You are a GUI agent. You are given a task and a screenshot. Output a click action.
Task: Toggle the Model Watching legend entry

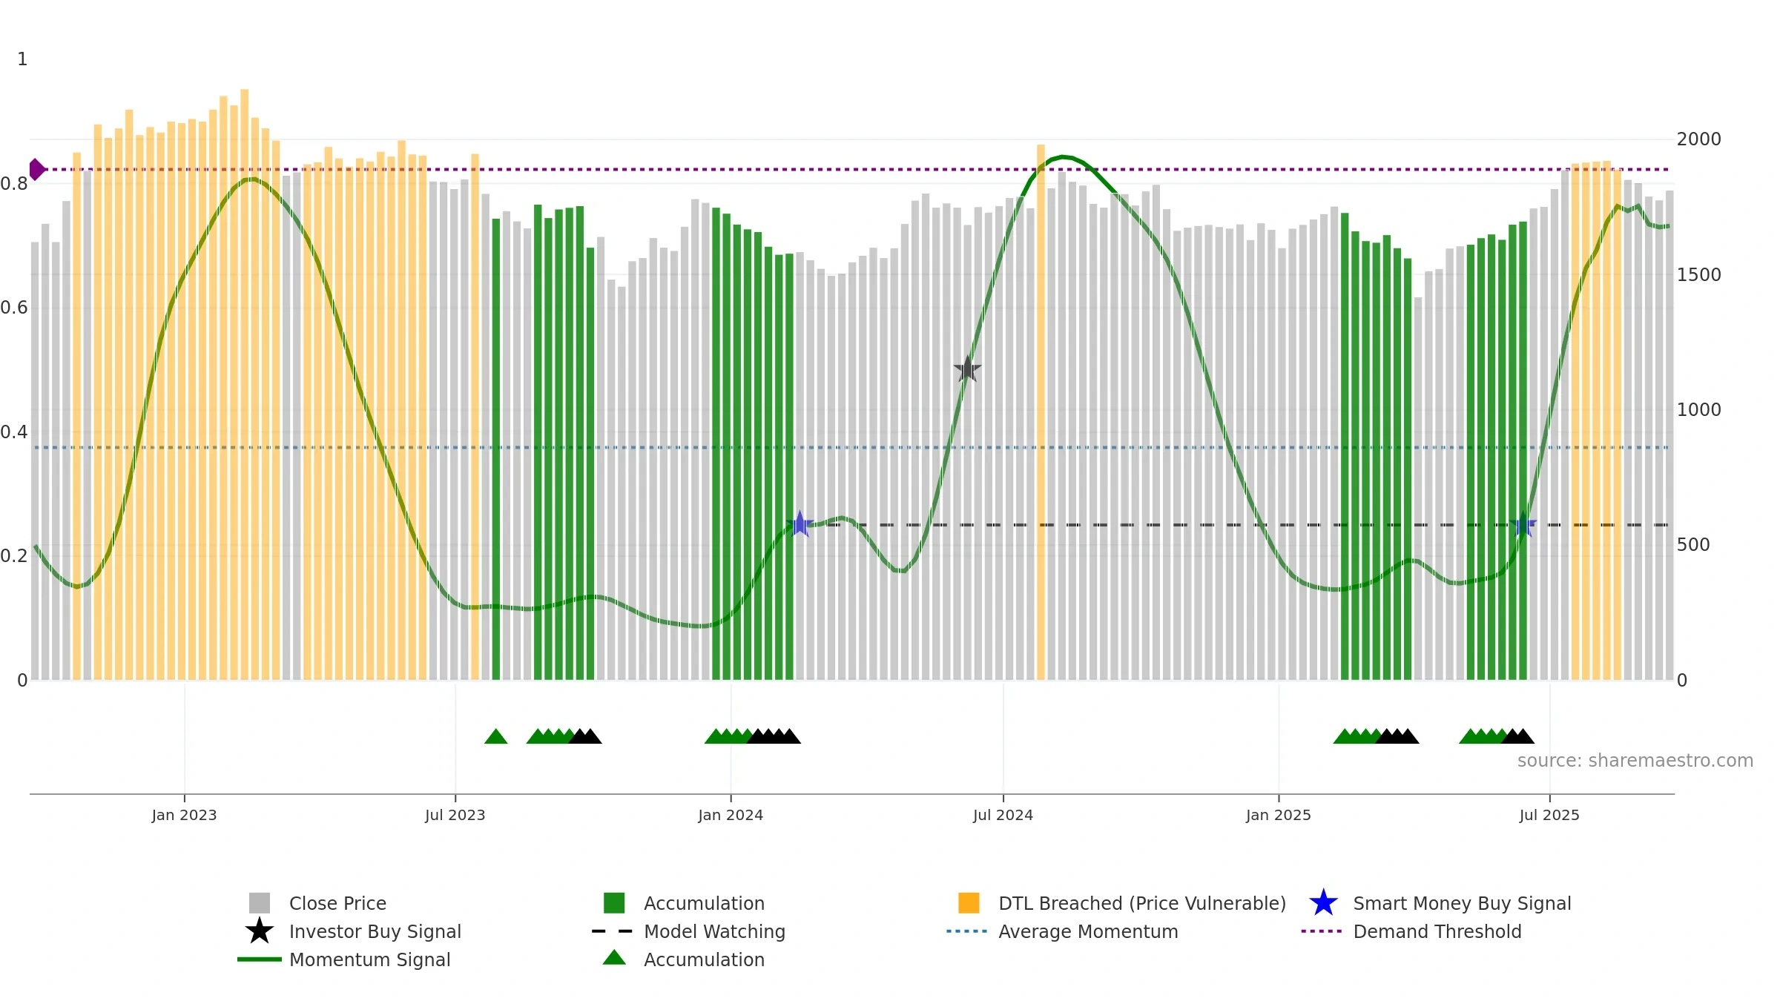(688, 931)
